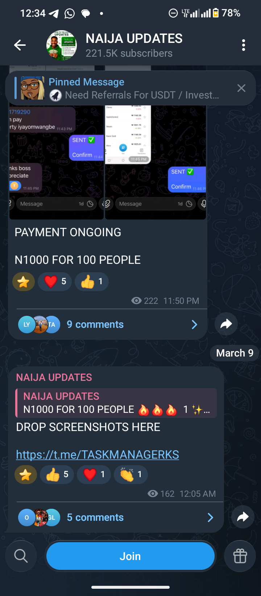
Task: Open the right payment screenshot thumbnail
Action: point(156,162)
